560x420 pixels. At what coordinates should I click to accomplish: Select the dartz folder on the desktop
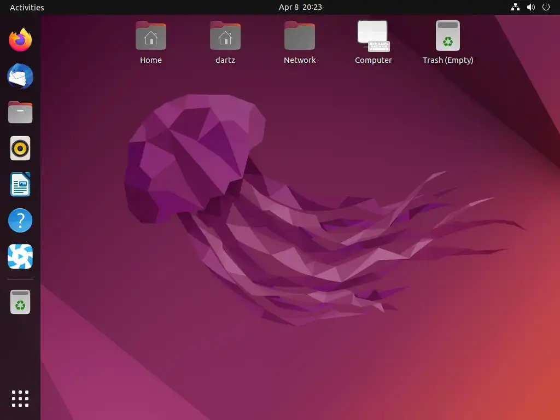click(x=225, y=36)
